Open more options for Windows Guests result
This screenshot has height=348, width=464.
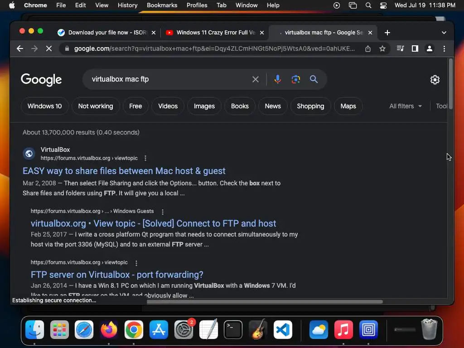coord(163,212)
